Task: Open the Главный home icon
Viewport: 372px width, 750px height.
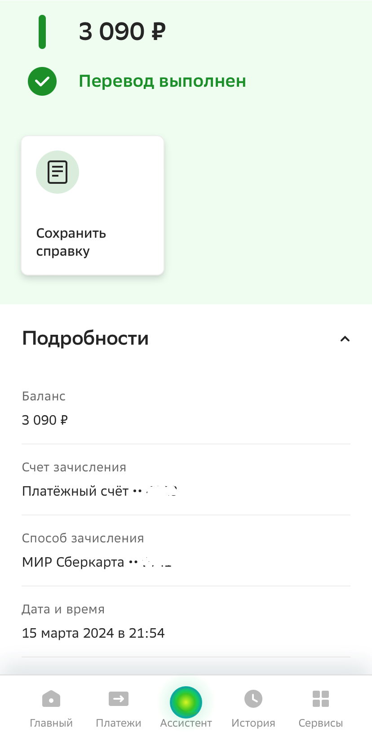Action: (x=51, y=699)
